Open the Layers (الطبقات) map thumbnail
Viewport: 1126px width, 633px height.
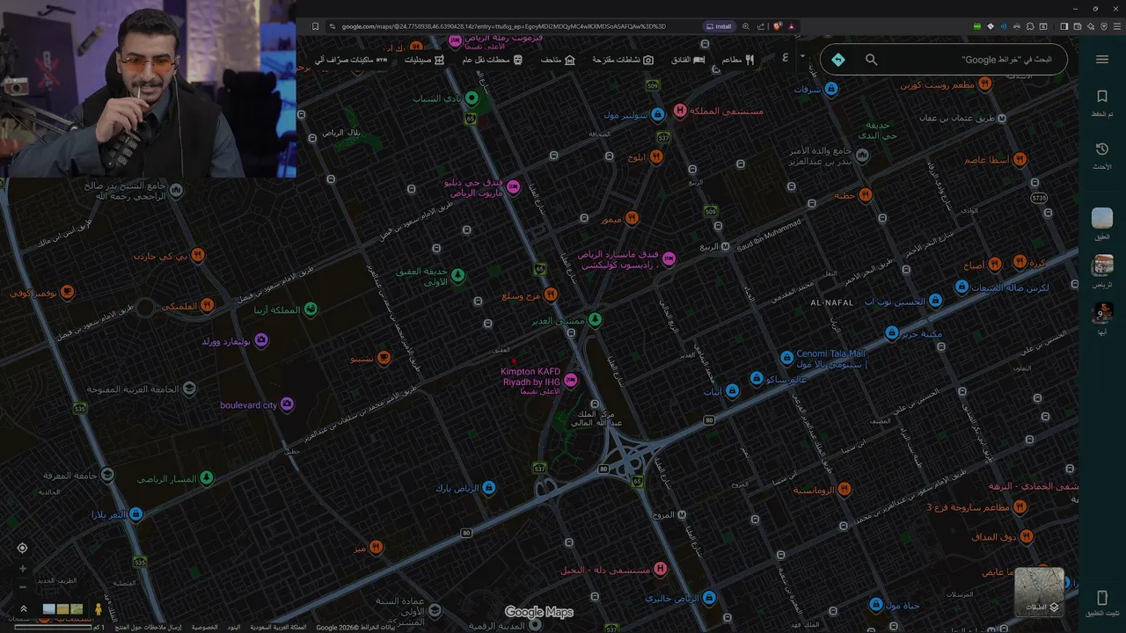coord(1039,591)
